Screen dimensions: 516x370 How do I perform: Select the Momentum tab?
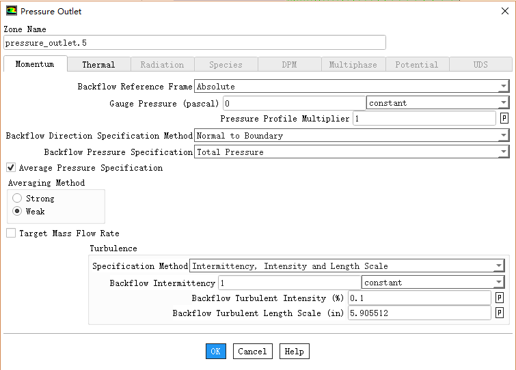tap(35, 64)
